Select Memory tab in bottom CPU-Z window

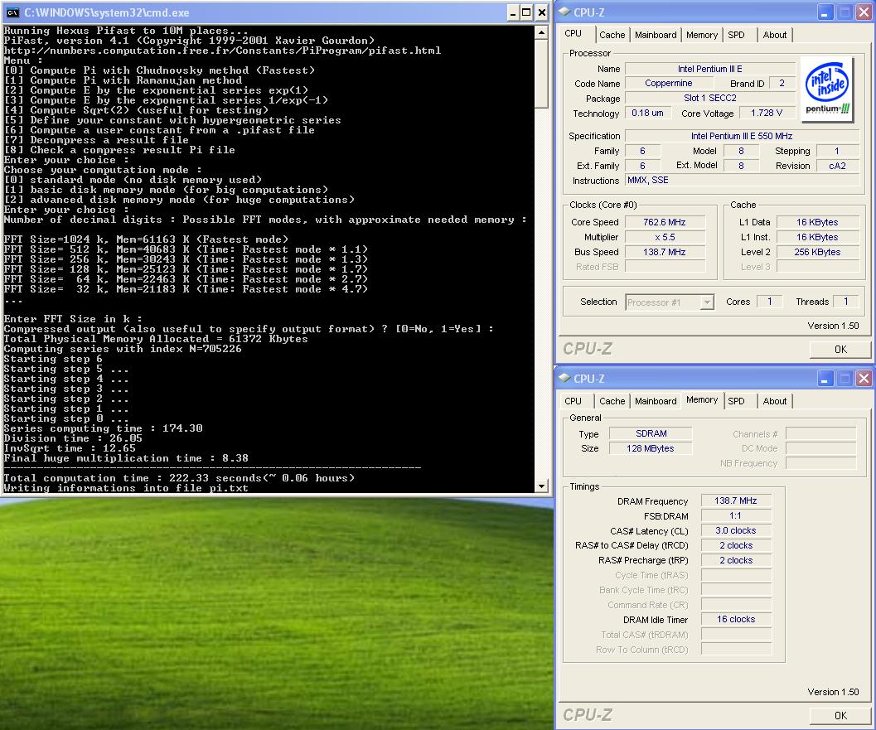tap(702, 400)
